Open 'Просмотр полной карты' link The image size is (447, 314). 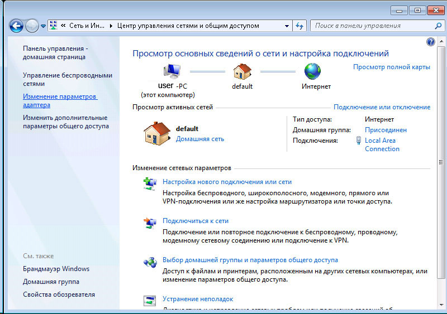coord(392,67)
